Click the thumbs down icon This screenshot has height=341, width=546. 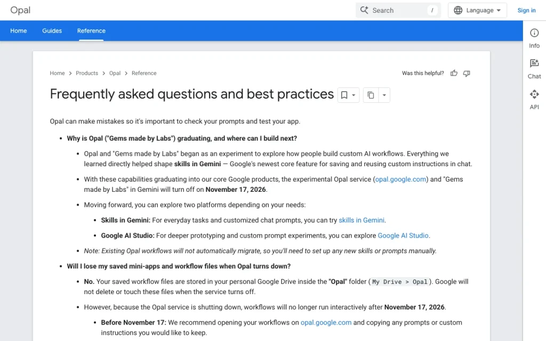click(x=467, y=73)
